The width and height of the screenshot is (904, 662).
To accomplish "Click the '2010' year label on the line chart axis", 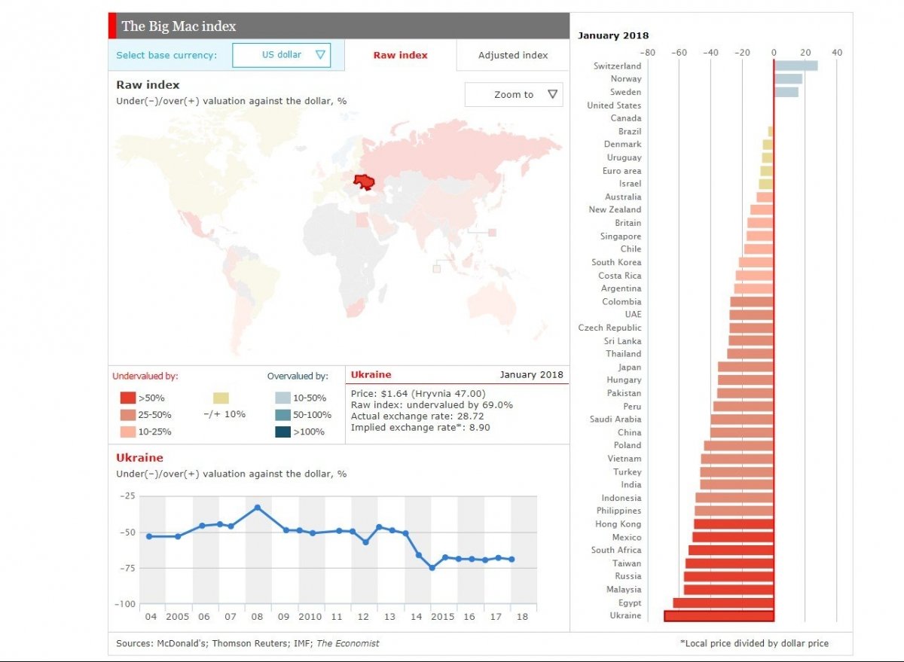I will 309,617.
